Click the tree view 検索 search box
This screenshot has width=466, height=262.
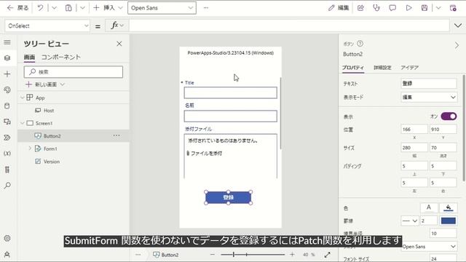click(74, 72)
